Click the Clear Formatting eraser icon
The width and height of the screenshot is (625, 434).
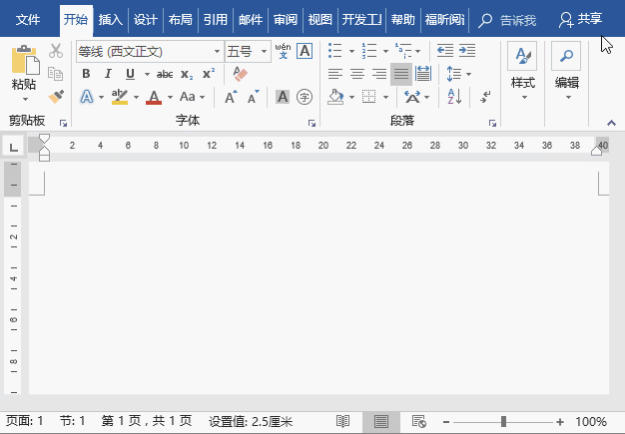(x=240, y=73)
